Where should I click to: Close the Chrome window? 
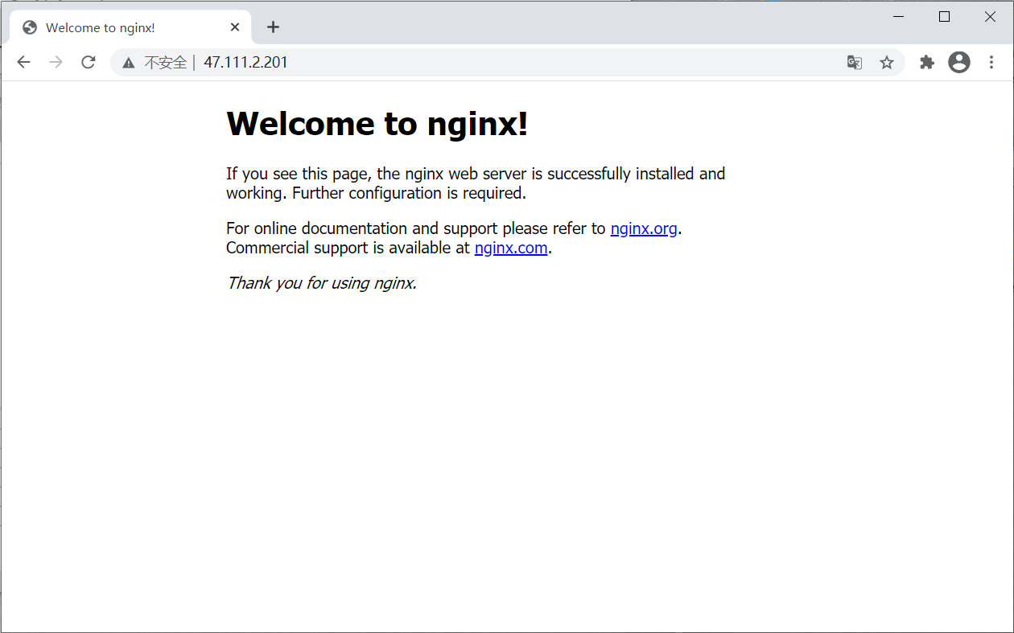(x=991, y=16)
